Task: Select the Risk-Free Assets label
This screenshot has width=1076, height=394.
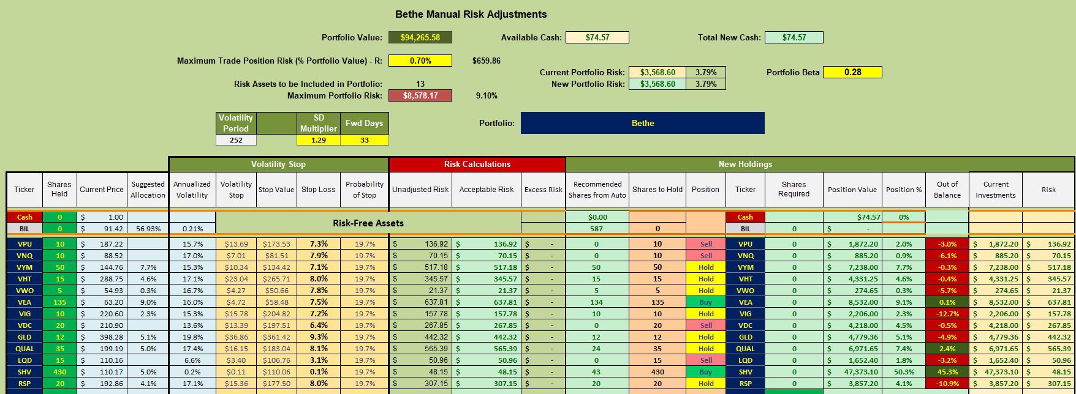Action: coord(368,223)
